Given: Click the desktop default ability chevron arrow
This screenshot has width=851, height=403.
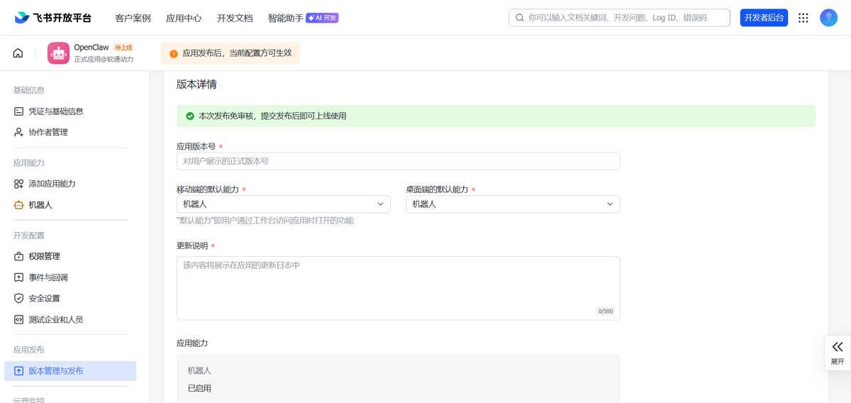Looking at the screenshot, I should click(610, 204).
